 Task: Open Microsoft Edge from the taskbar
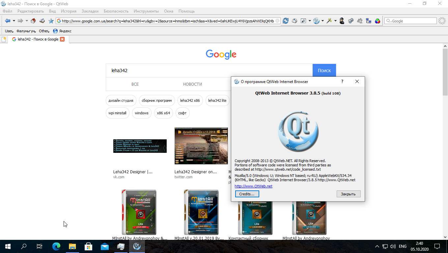click(56, 246)
